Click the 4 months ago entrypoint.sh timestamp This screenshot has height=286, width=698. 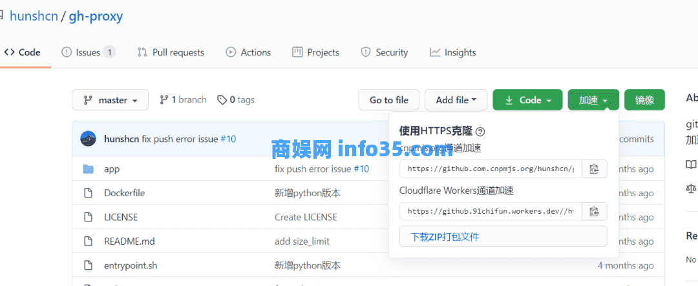pyautogui.click(x=626, y=265)
